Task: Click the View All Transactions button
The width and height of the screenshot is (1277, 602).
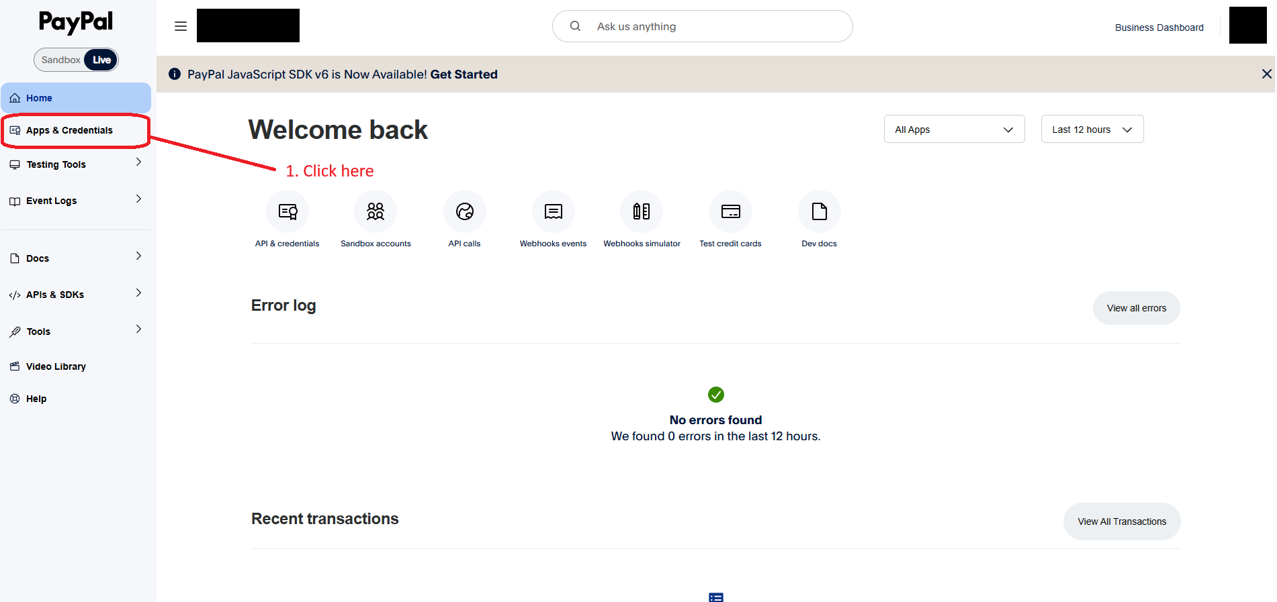Action: coord(1122,521)
